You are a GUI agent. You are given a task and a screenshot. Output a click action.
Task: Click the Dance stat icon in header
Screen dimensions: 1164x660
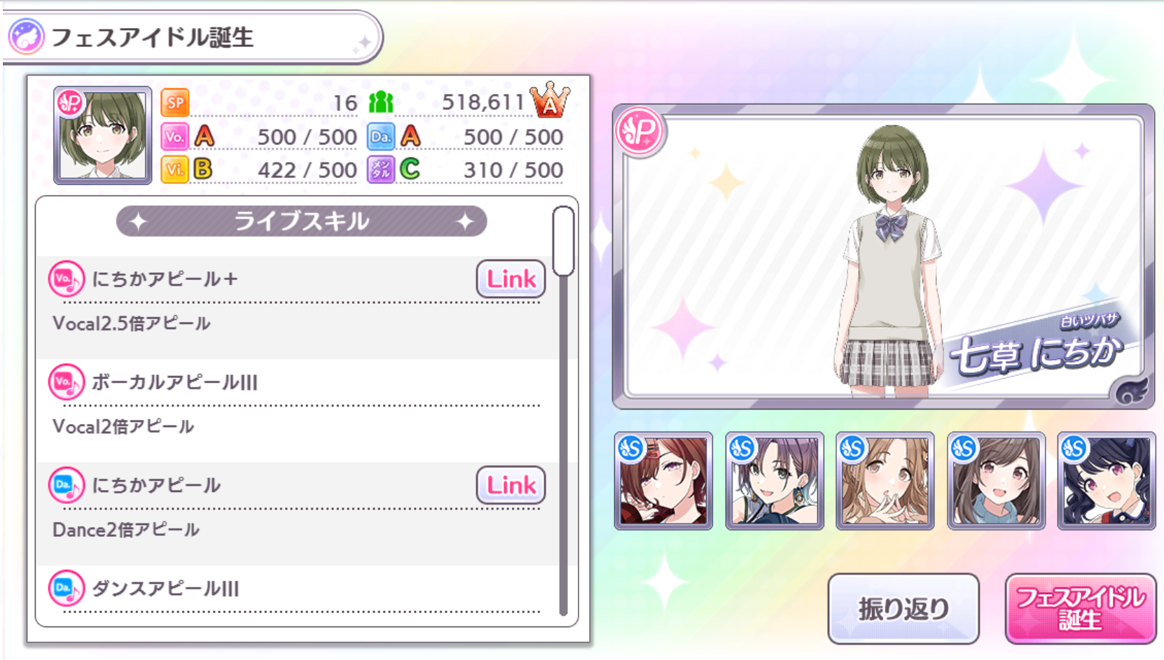381,136
